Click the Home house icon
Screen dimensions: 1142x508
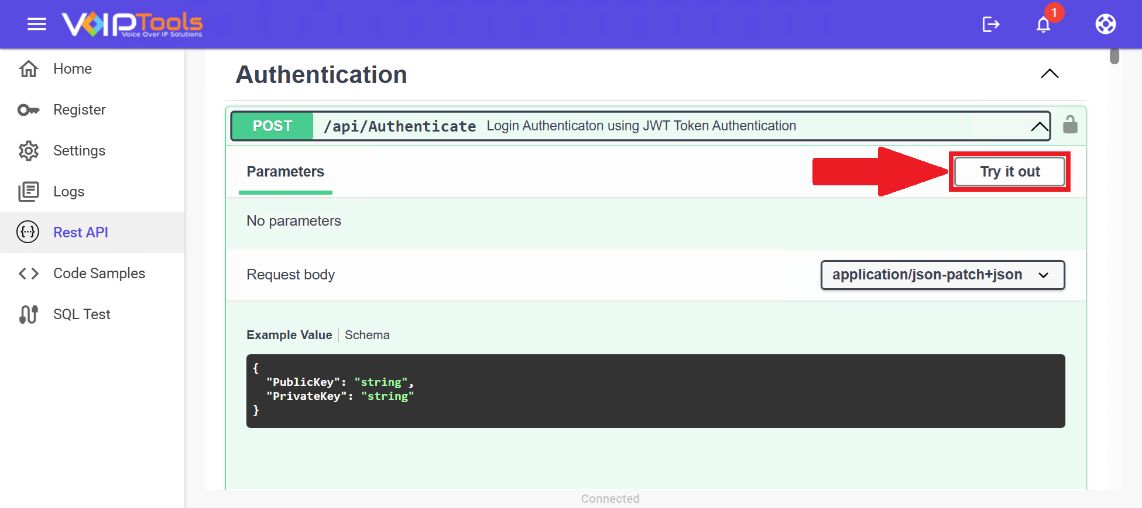(x=29, y=69)
